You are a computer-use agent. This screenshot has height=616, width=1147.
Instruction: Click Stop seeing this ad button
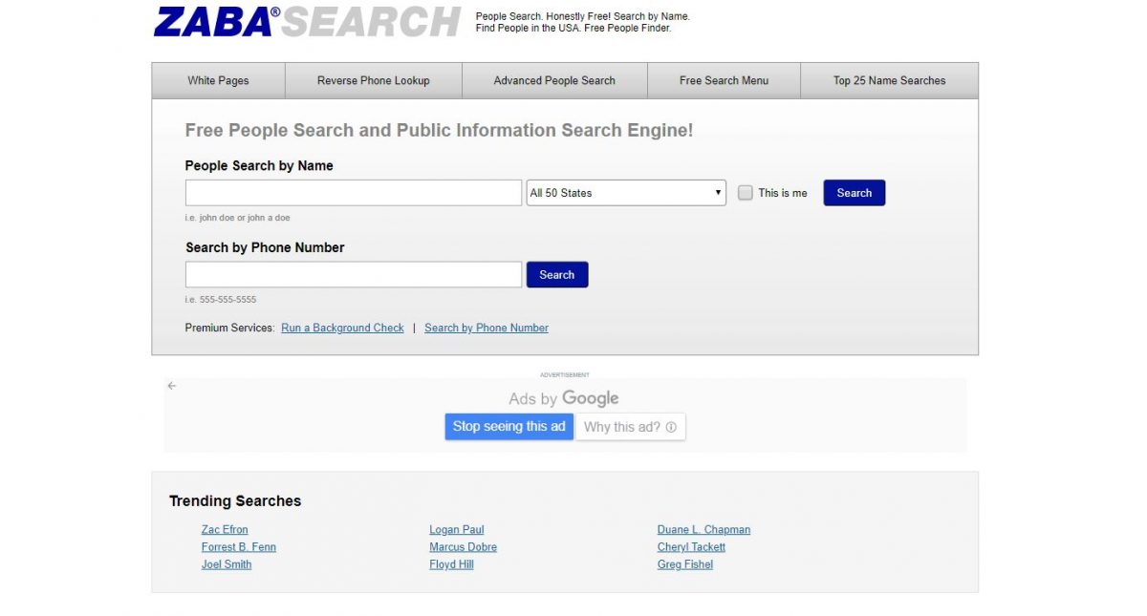(509, 427)
